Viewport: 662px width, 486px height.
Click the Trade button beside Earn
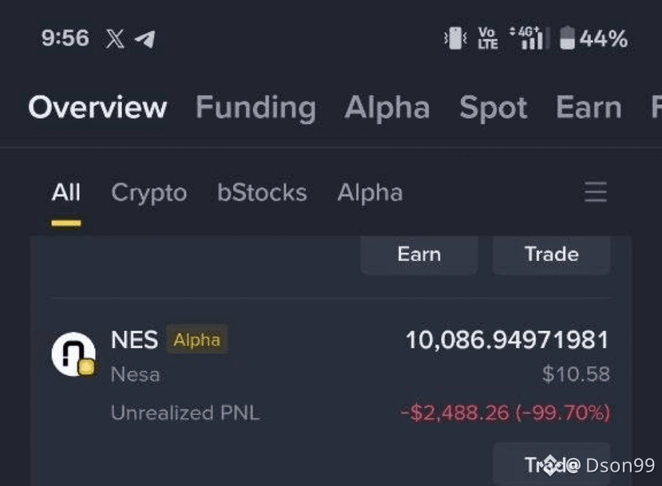tap(551, 255)
